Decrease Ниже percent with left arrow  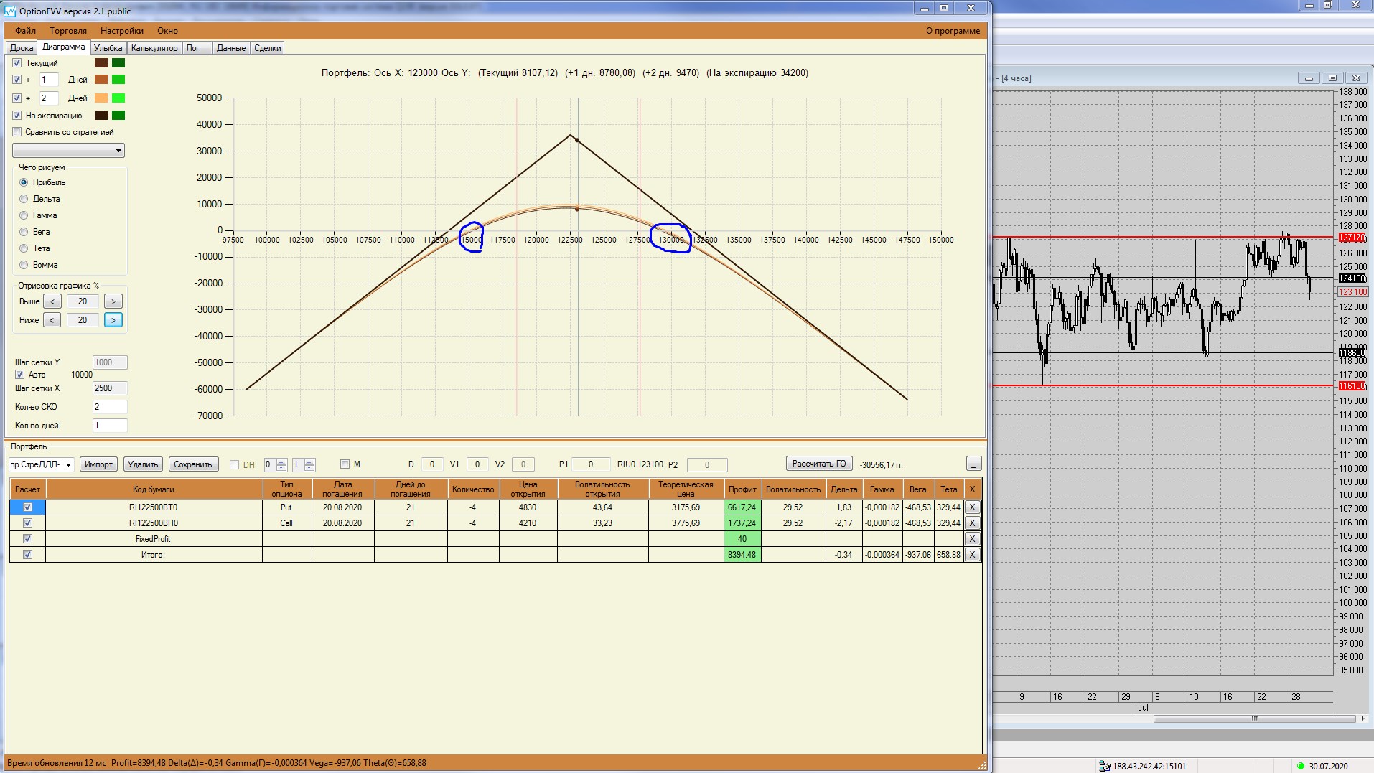[52, 320]
